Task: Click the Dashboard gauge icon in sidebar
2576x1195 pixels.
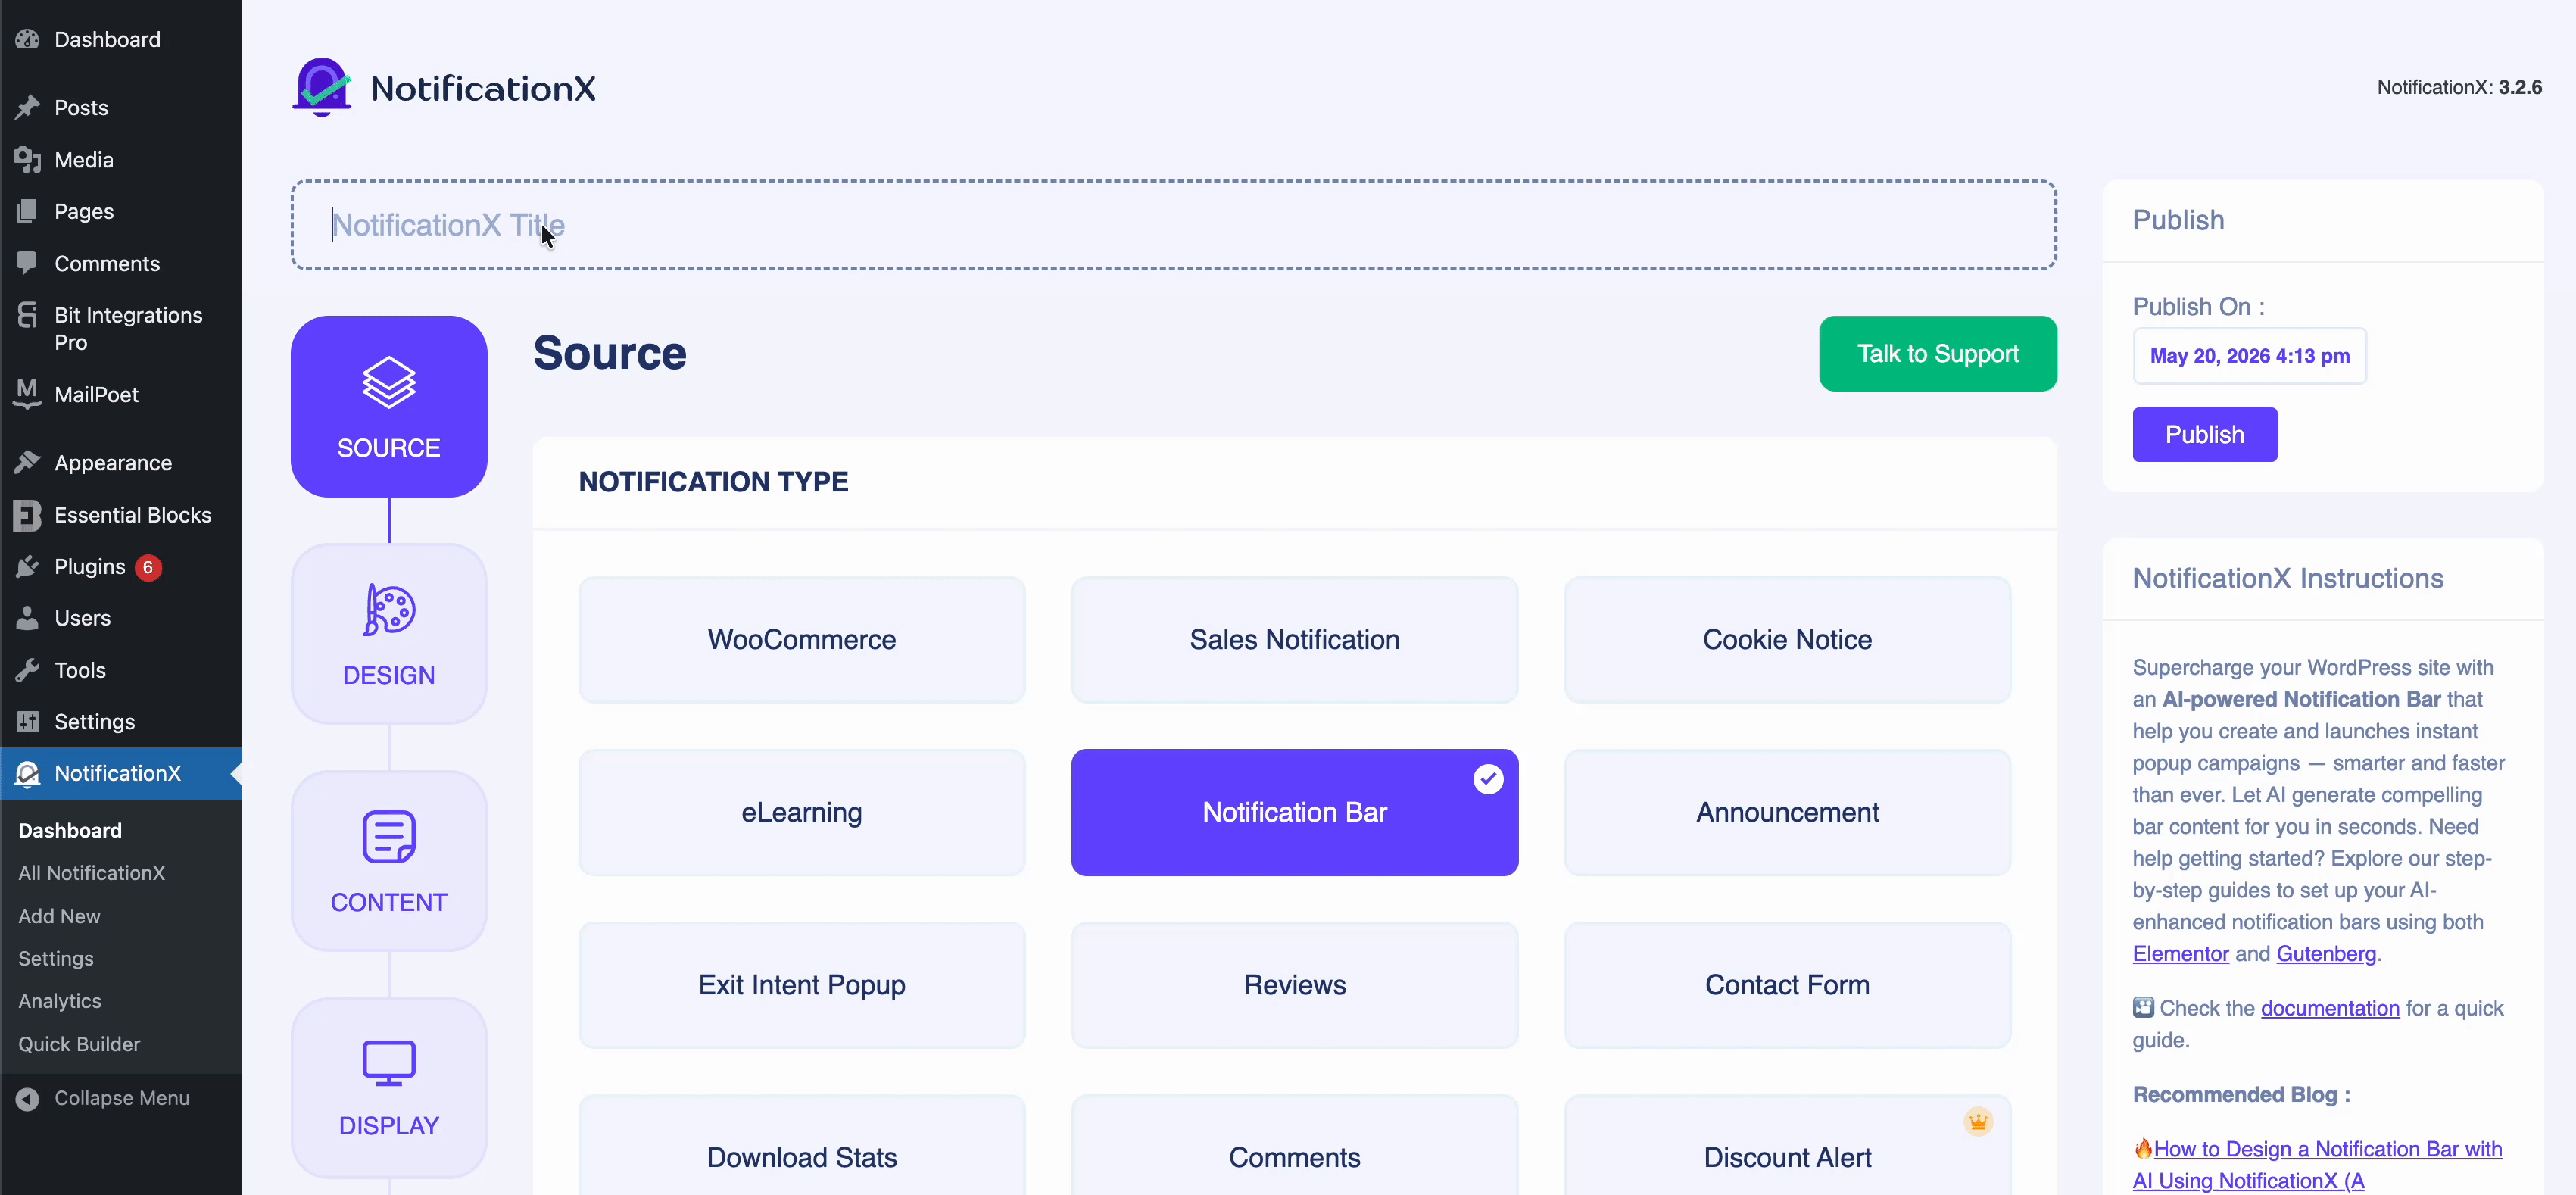Action: tap(27, 39)
